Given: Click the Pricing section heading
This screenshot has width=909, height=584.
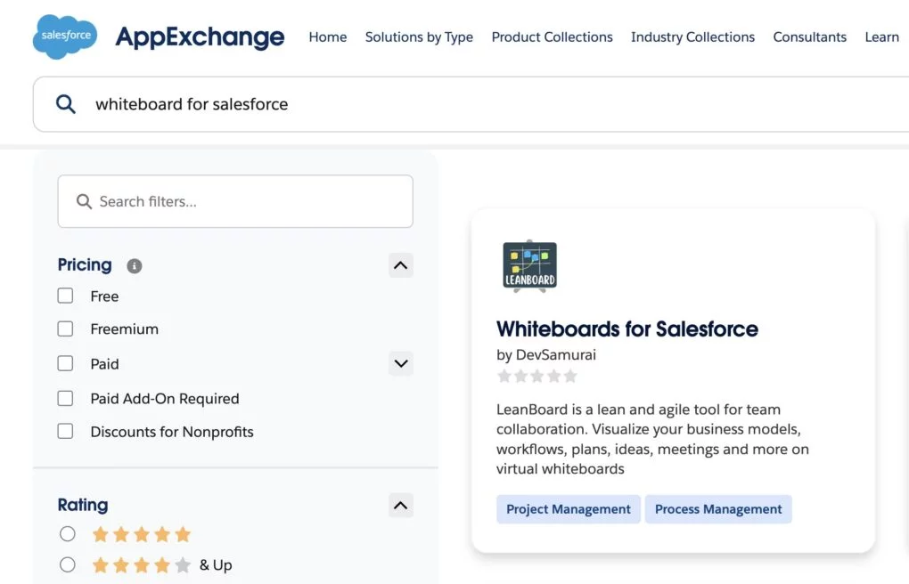Looking at the screenshot, I should click(x=85, y=264).
